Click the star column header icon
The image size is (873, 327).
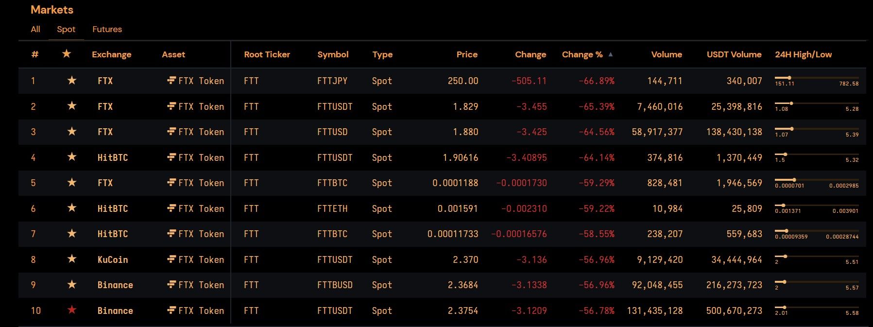click(67, 54)
